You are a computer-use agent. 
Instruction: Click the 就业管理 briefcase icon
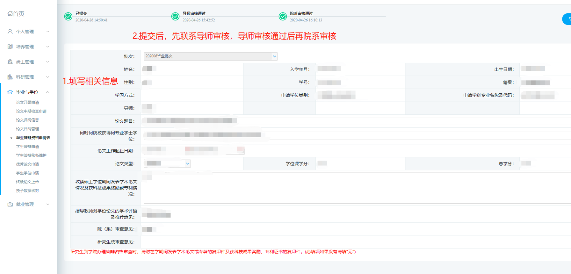click(10, 204)
